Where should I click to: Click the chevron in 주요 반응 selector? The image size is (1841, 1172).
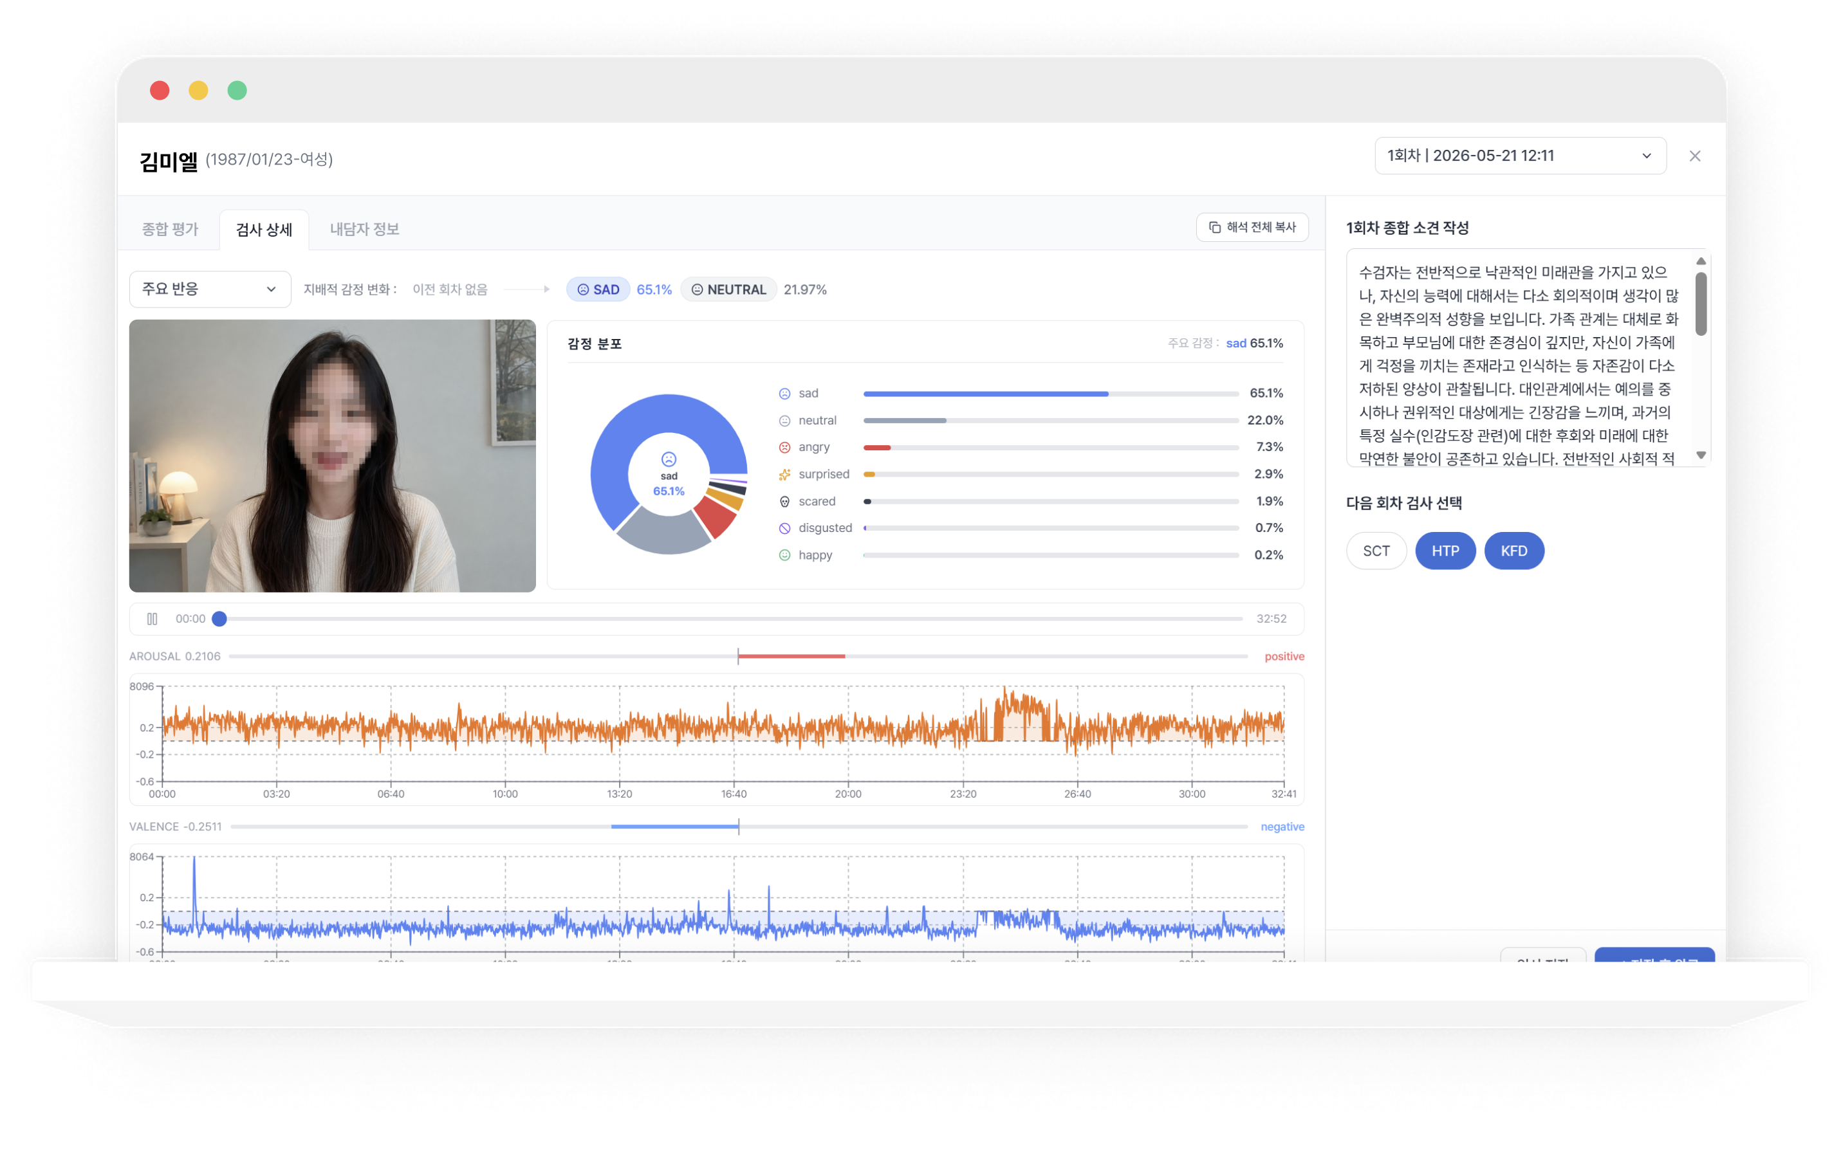tap(271, 289)
